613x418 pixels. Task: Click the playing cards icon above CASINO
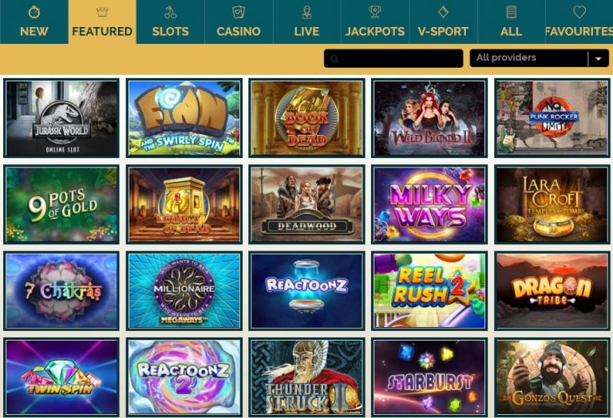(x=238, y=12)
